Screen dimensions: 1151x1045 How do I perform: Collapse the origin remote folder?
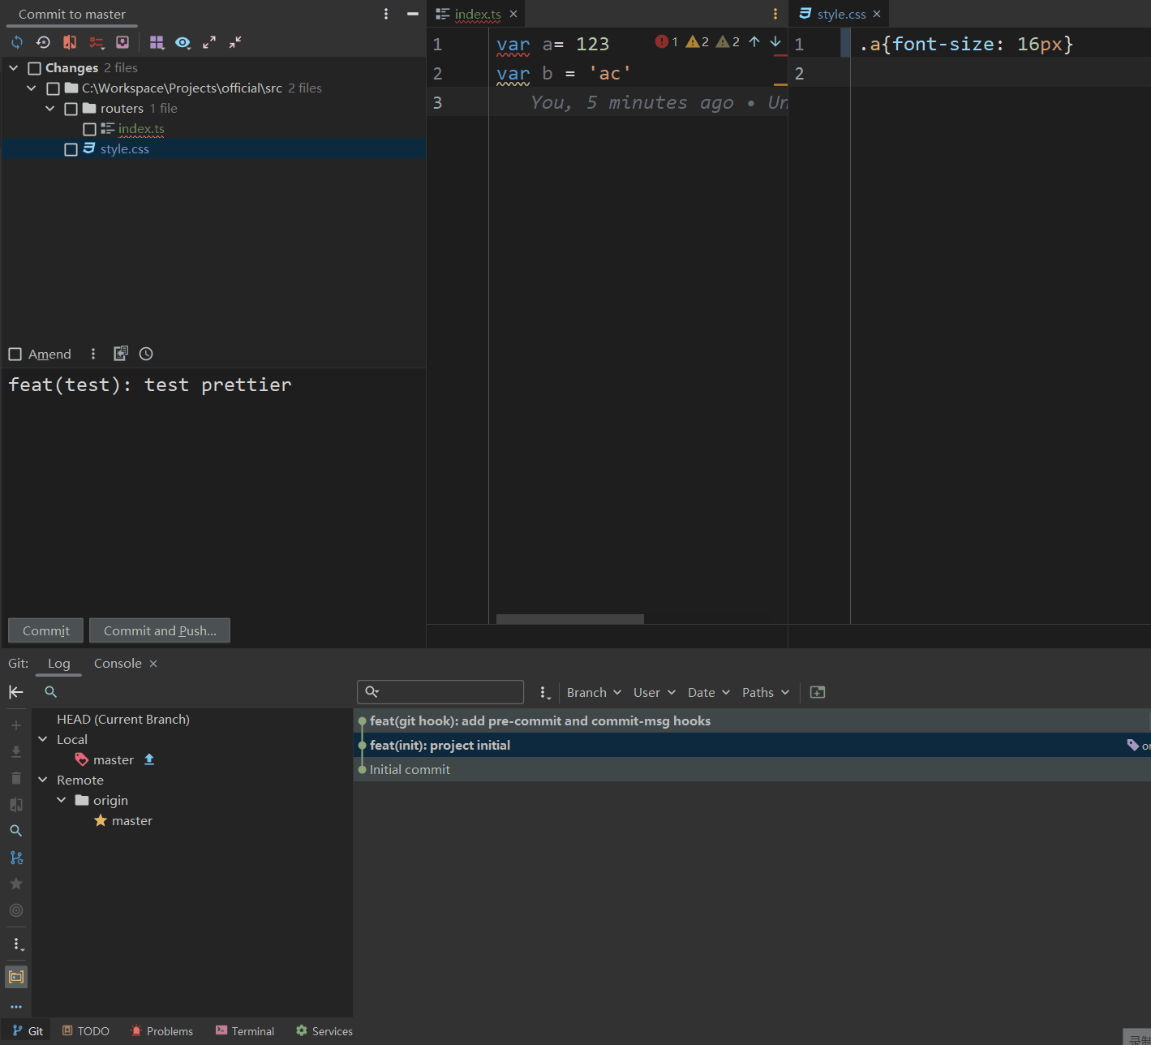(x=62, y=800)
